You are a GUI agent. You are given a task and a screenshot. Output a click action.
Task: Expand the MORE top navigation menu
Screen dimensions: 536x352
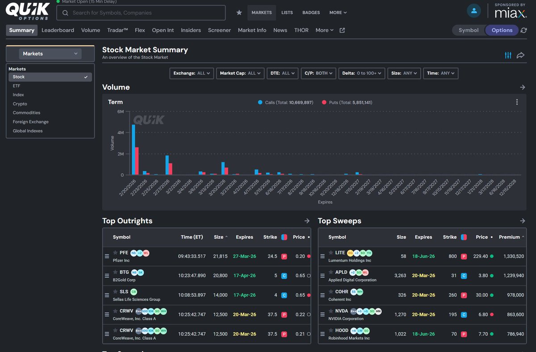pyautogui.click(x=338, y=12)
